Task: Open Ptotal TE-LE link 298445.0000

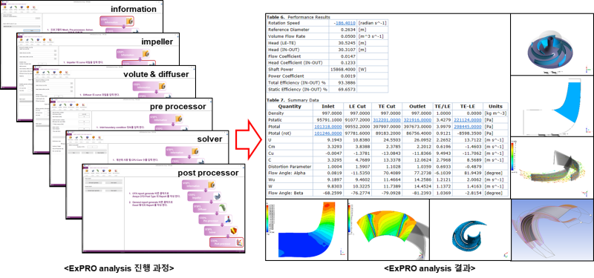Action: point(467,126)
